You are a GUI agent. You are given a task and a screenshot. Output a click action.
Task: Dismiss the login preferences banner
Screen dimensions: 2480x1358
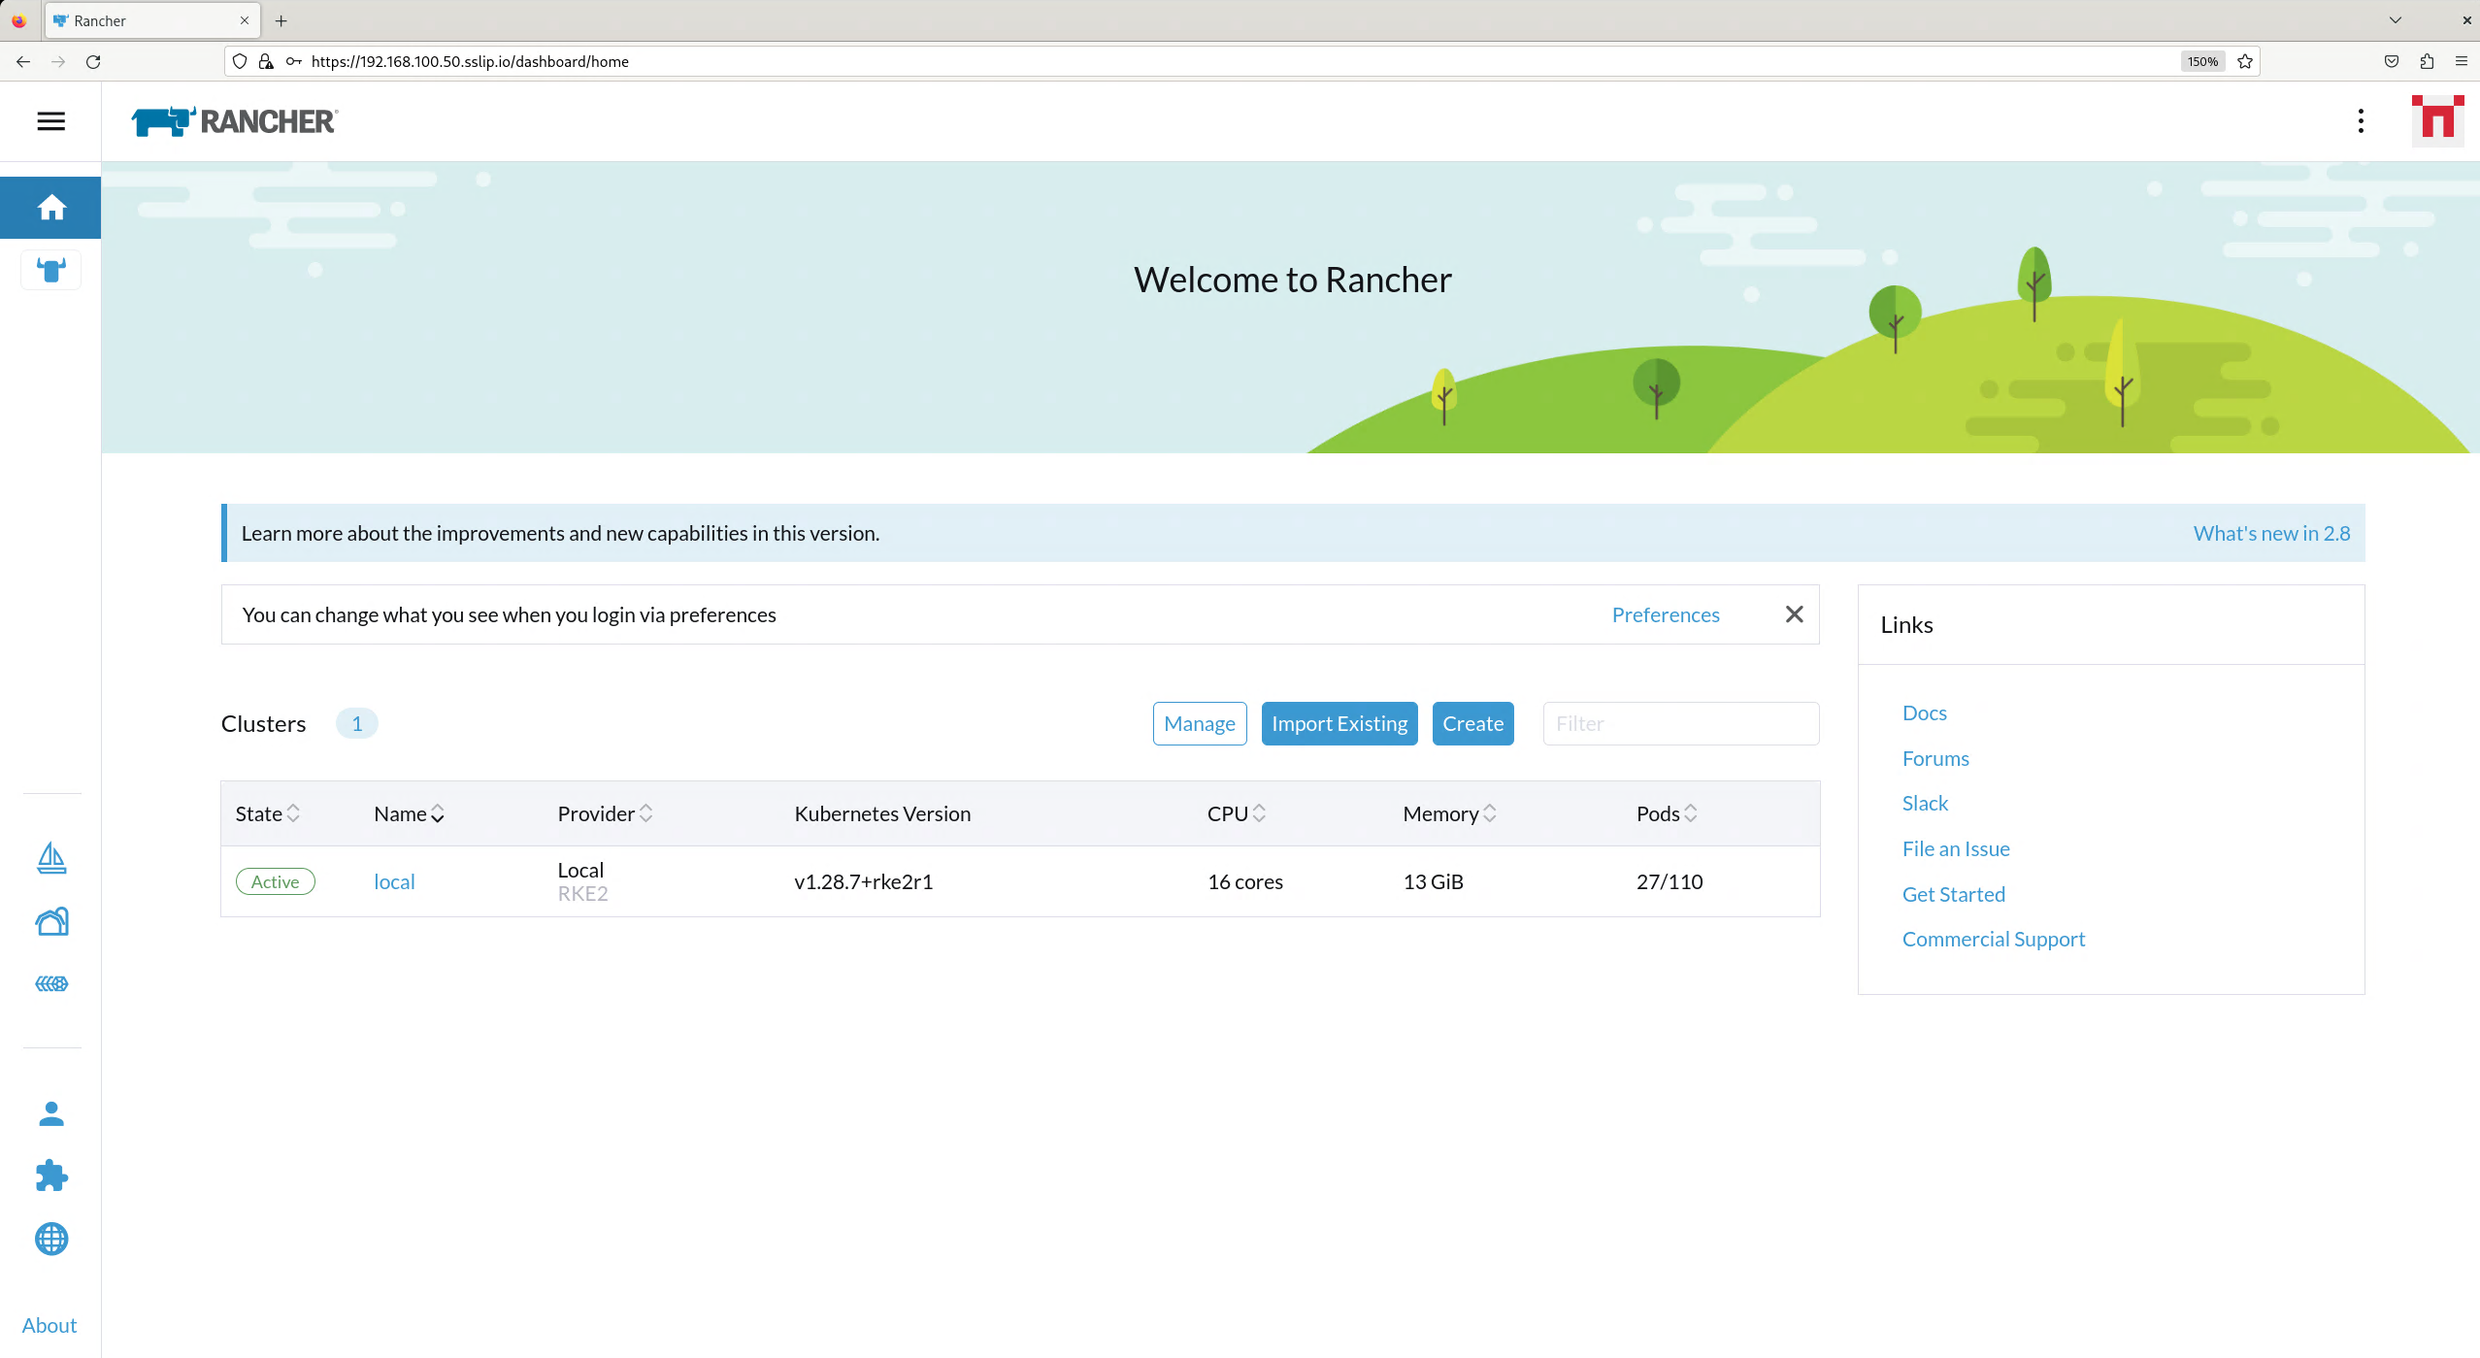(1794, 614)
